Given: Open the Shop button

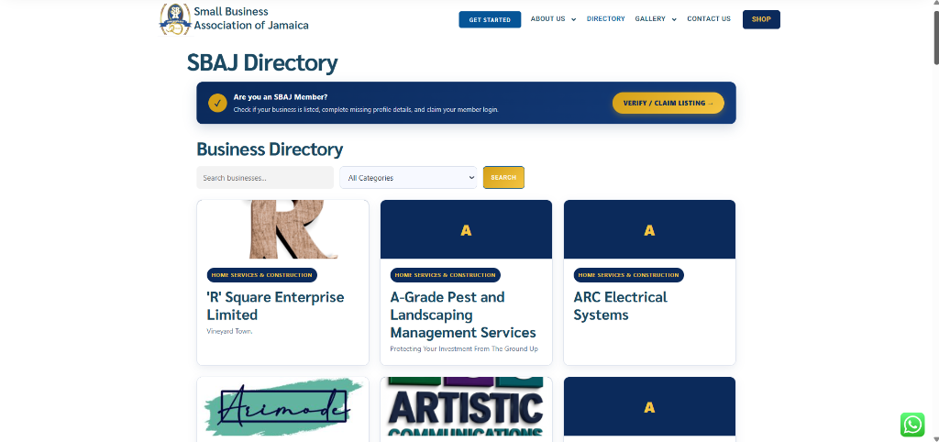Looking at the screenshot, I should click(761, 19).
